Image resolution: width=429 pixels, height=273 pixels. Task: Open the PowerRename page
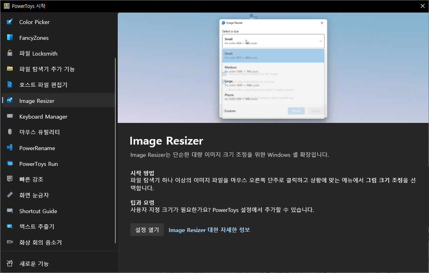58,148
